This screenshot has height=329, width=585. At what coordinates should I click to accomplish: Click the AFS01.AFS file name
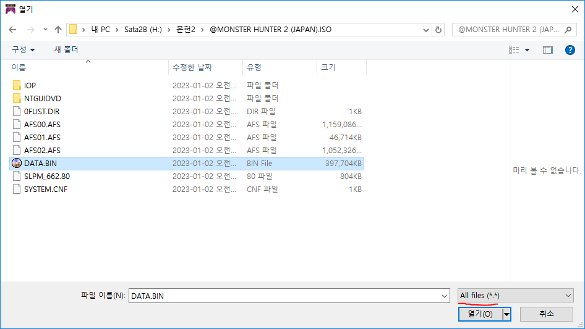click(42, 138)
